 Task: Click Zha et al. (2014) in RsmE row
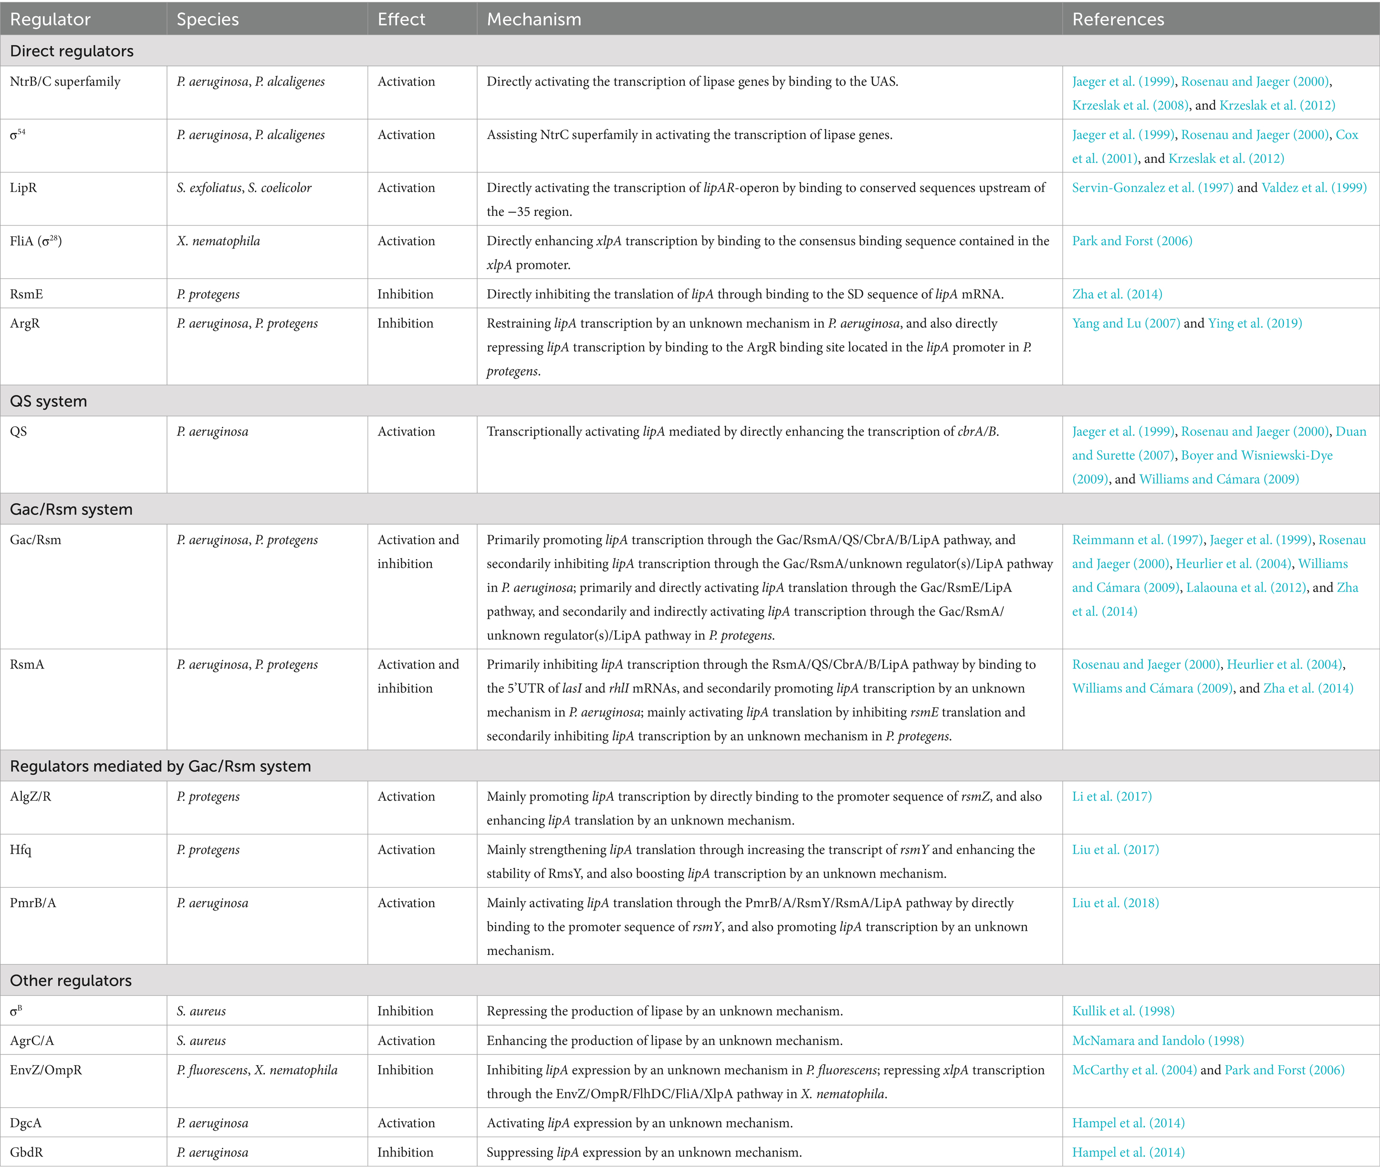1117,295
